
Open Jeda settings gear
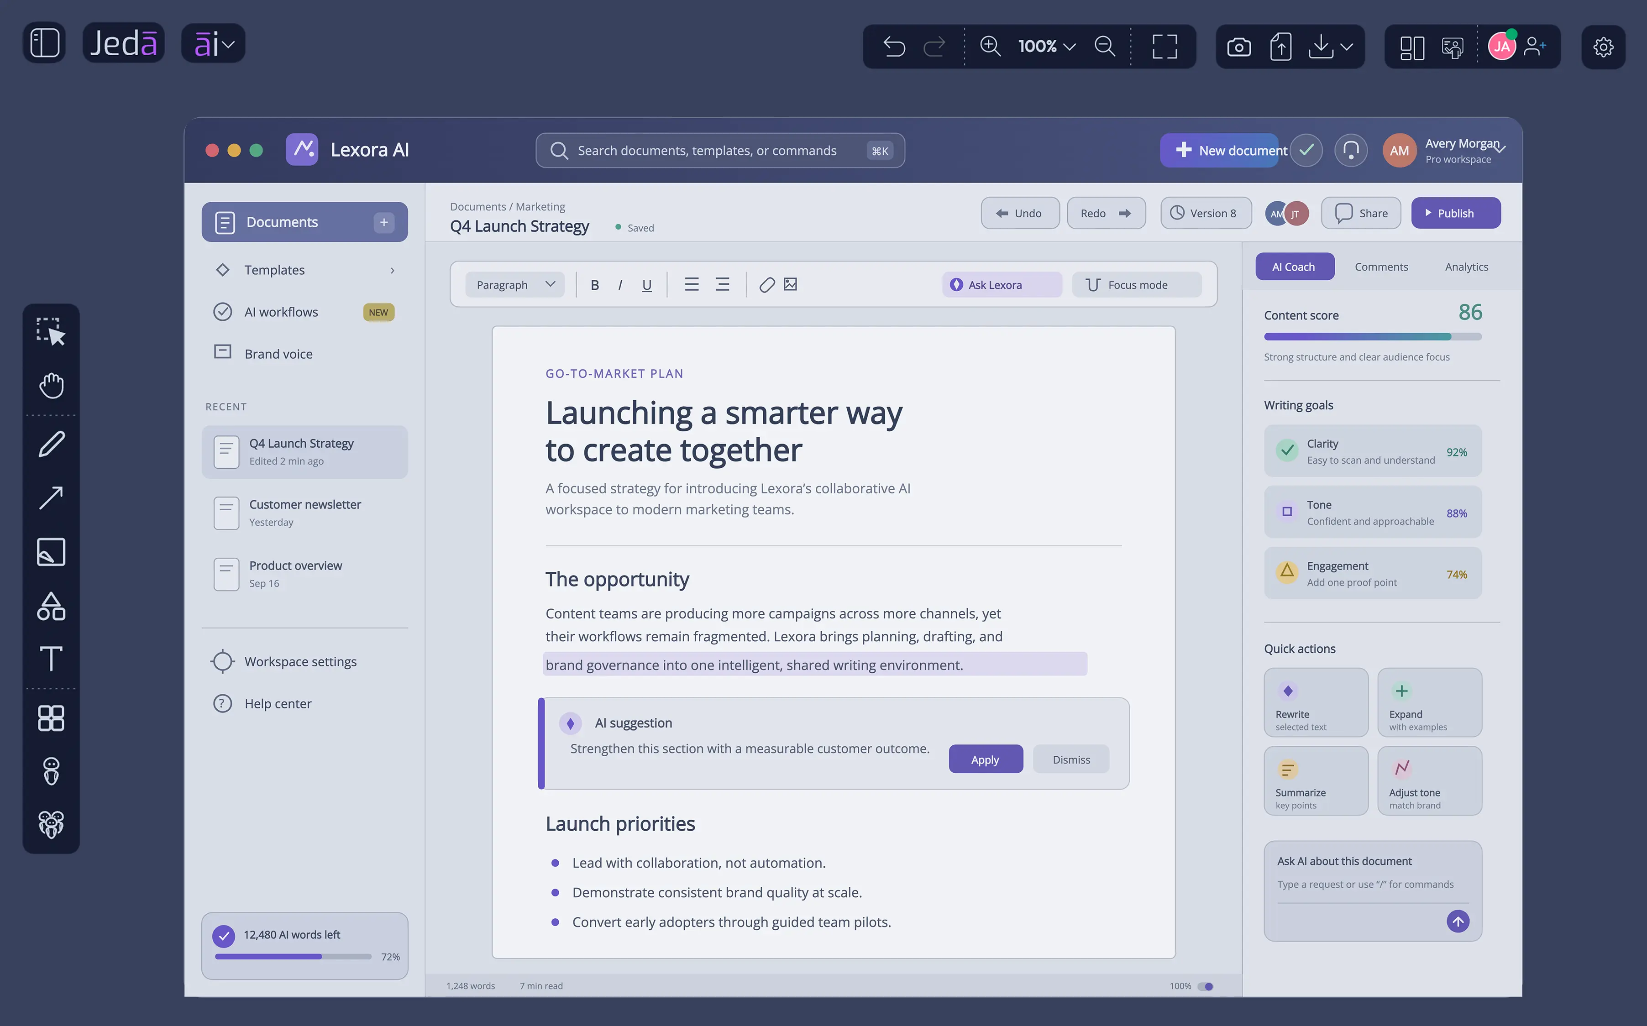click(x=1603, y=47)
